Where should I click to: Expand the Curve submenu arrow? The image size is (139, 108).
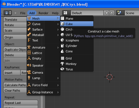tap(58, 24)
